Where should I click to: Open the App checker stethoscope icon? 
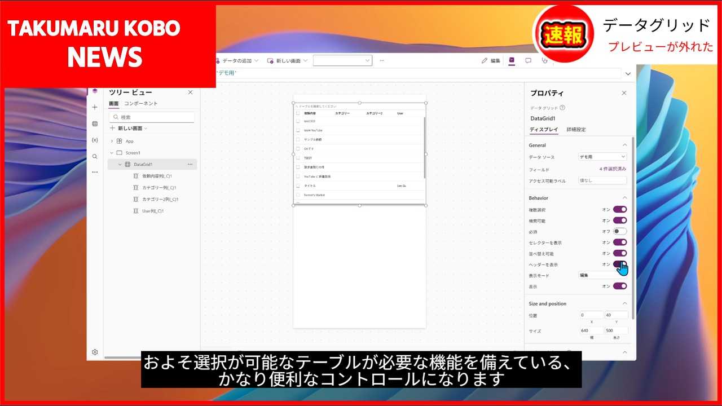tap(544, 60)
